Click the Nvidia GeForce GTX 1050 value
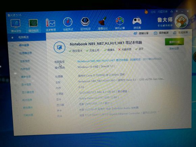Image resolution: width=196 pixels, height=147 pixels. [99, 98]
